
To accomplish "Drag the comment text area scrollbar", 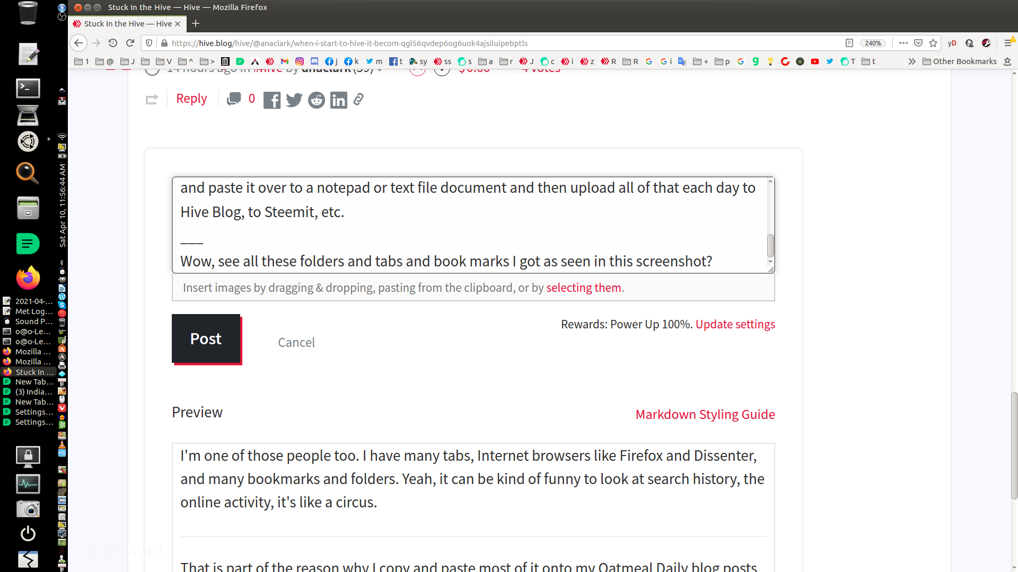I will tap(770, 245).
